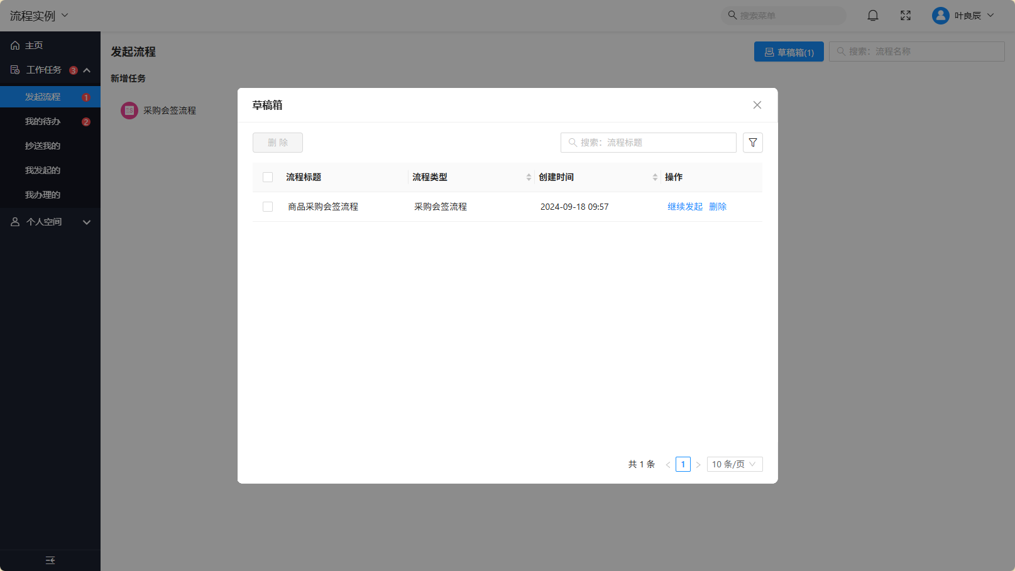Sort by 创建时间 column arrows

[655, 177]
